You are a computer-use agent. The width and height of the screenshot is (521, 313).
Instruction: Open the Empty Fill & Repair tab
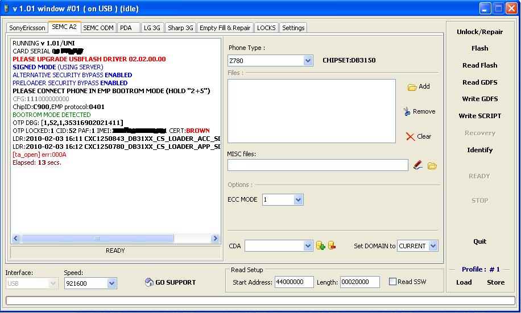(225, 28)
